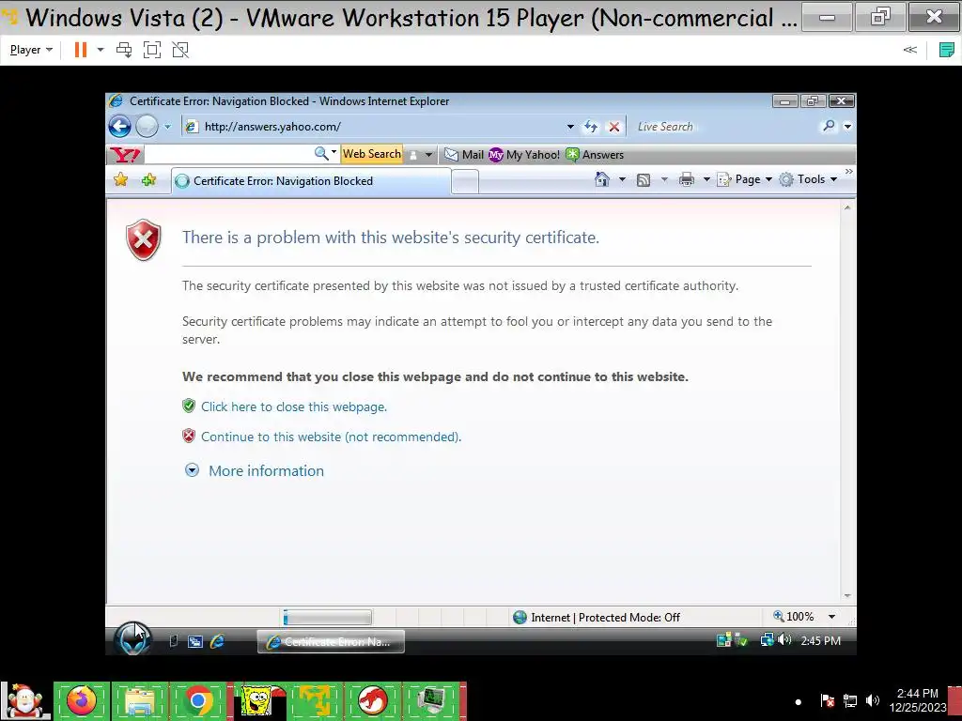Open the recent pages dropdown beside Forward
962x721 pixels.
tap(167, 127)
